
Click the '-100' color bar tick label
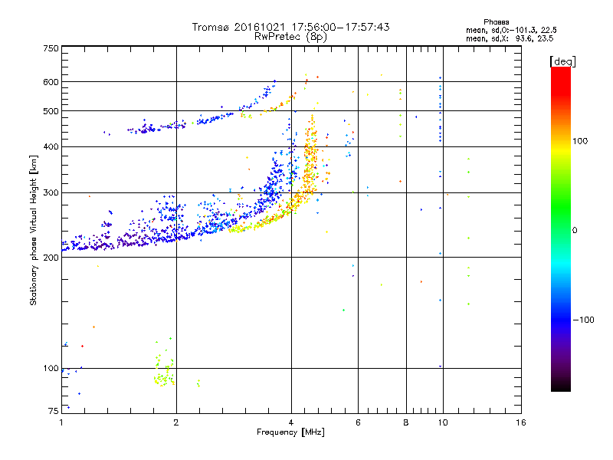pyautogui.click(x=583, y=320)
